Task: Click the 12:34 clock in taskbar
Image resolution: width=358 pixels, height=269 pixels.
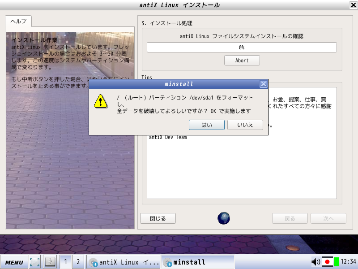Action: (348, 261)
